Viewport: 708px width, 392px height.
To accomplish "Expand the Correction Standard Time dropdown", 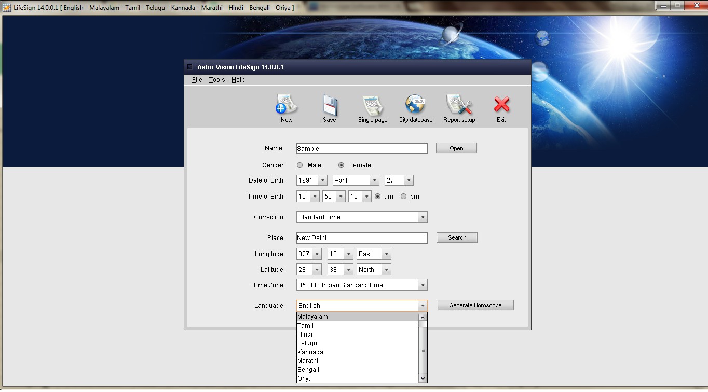I will (x=423, y=217).
